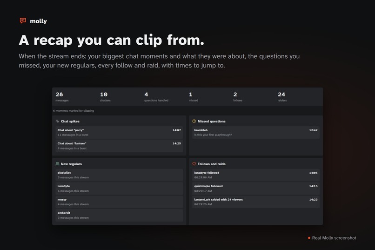The width and height of the screenshot is (375, 250).
Task: Select brambleb's missed question row
Action: click(x=255, y=133)
